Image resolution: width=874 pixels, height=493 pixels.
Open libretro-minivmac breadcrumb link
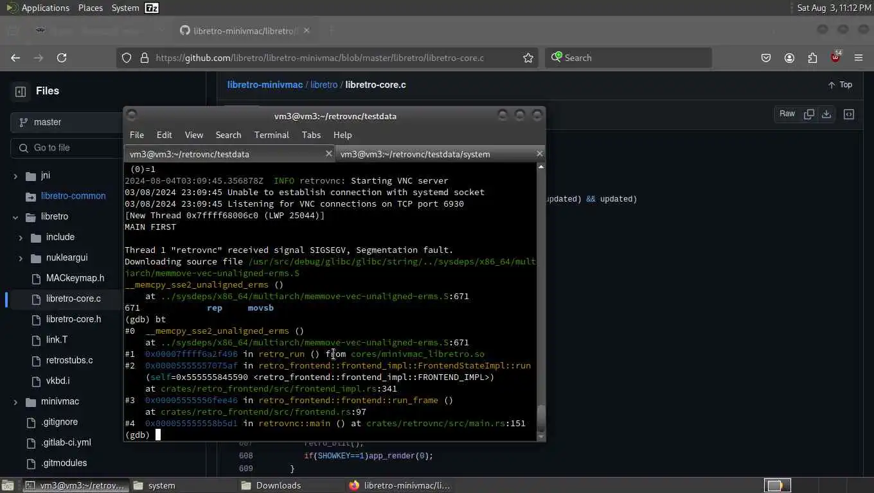click(x=265, y=85)
